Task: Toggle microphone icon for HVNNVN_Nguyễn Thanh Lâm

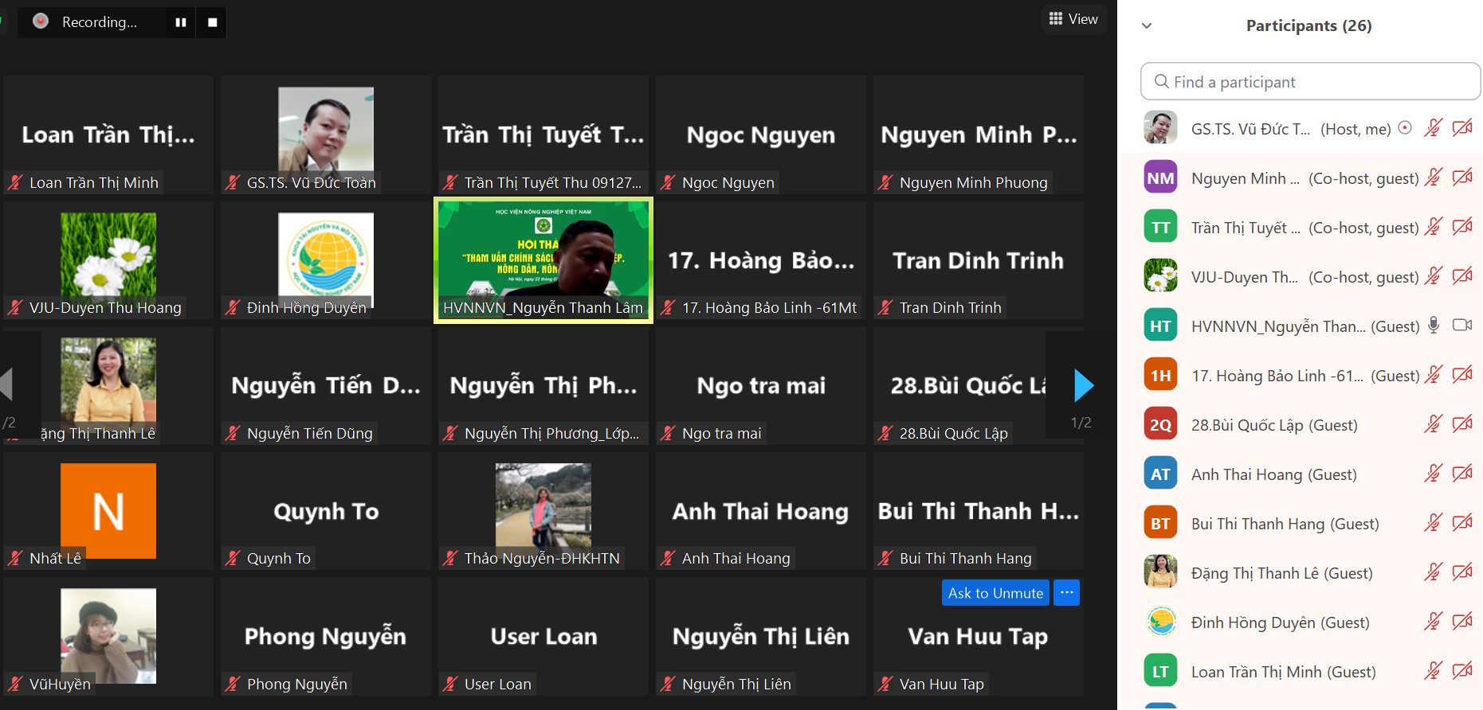Action: [x=1434, y=326]
